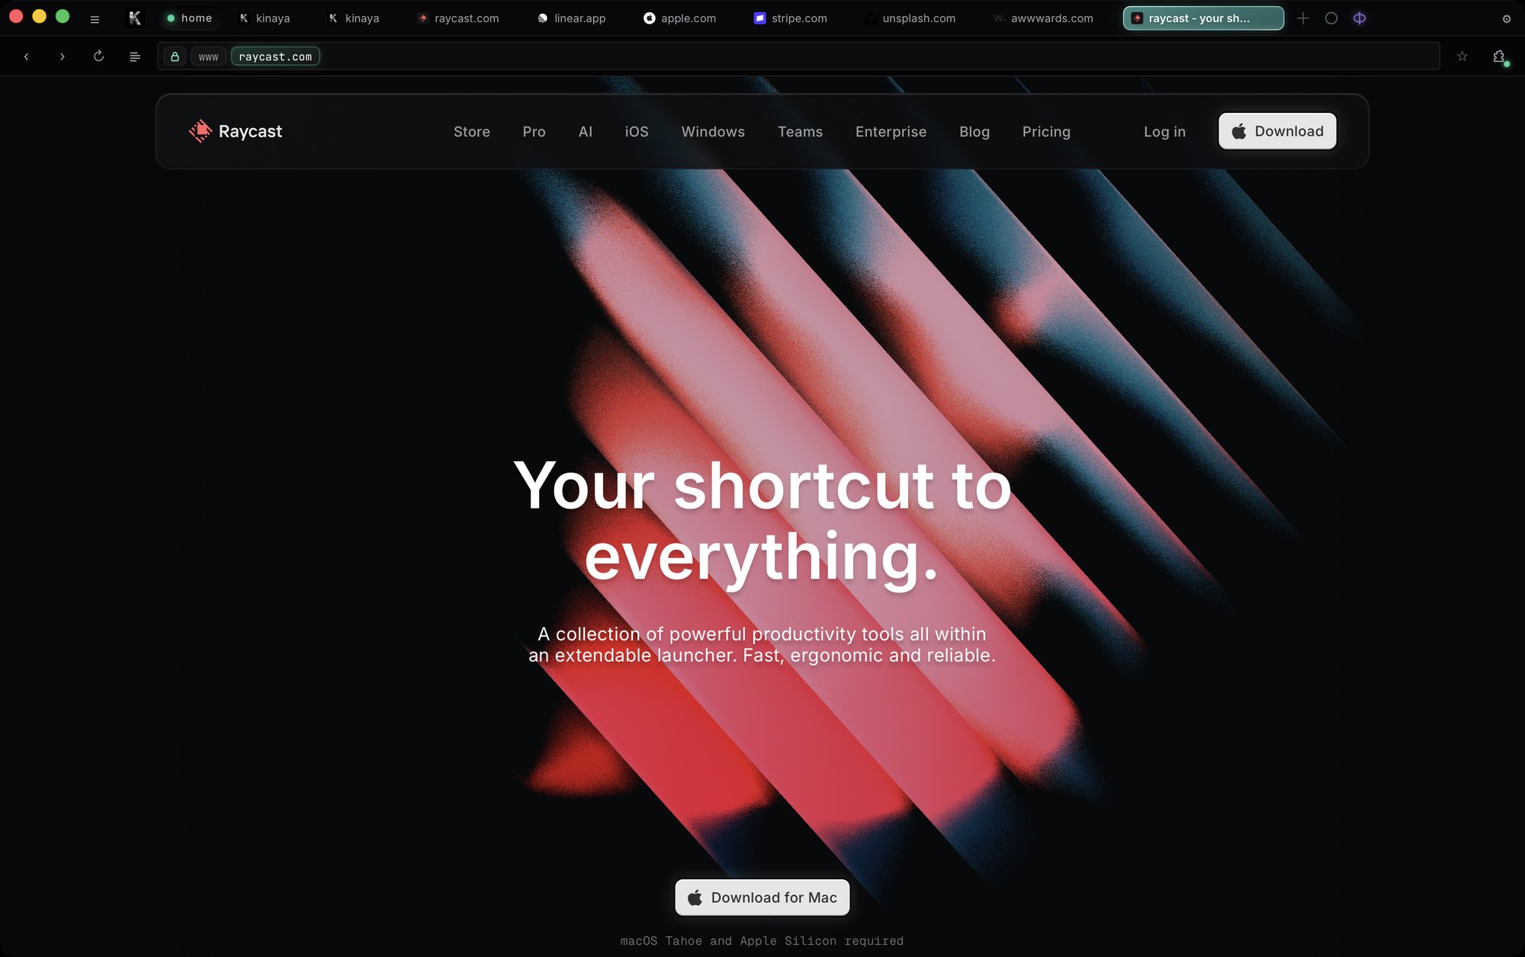Open browser settings gear icon
Viewport: 1525px width, 957px height.
tap(1507, 18)
